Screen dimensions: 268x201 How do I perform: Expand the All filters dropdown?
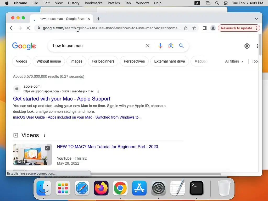tap(234, 61)
